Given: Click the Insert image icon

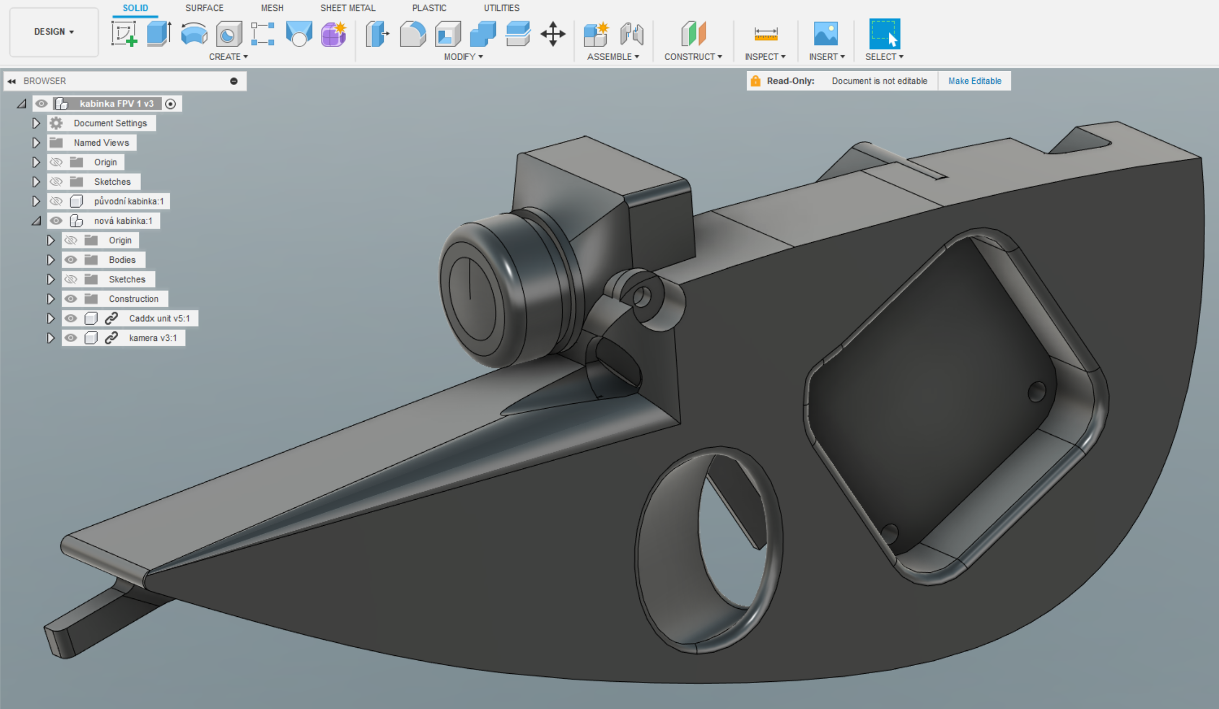Looking at the screenshot, I should pos(825,34).
